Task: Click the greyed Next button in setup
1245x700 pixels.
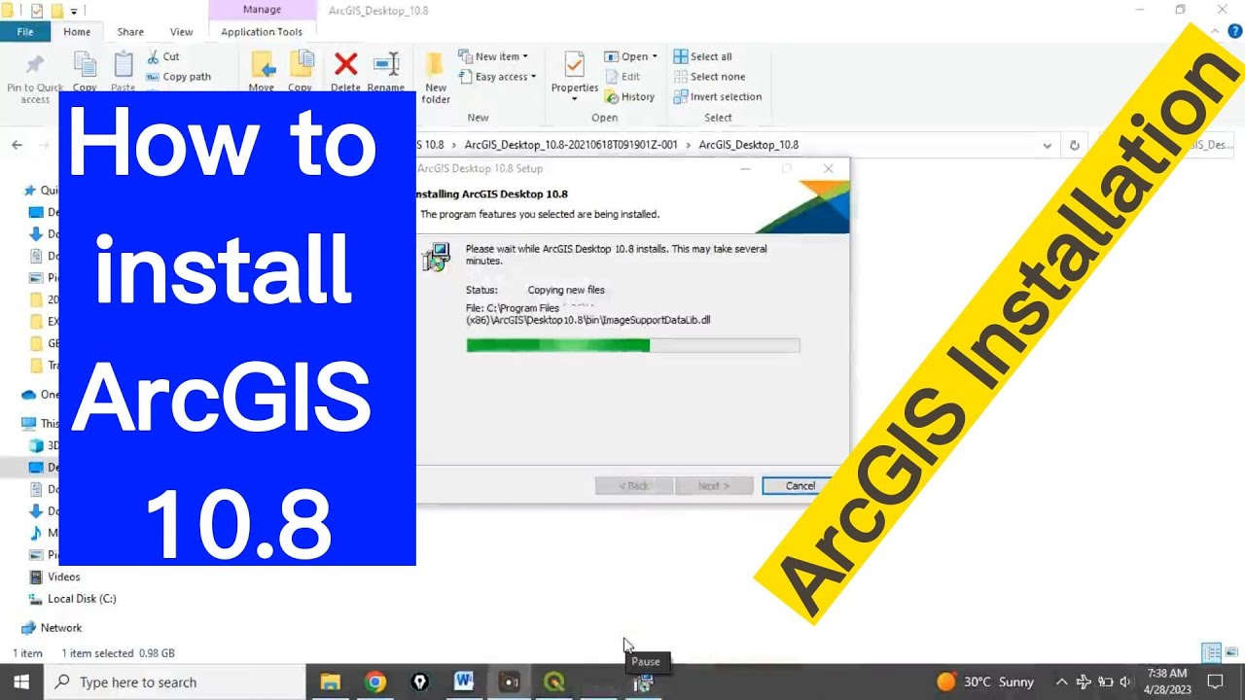Action: click(713, 486)
